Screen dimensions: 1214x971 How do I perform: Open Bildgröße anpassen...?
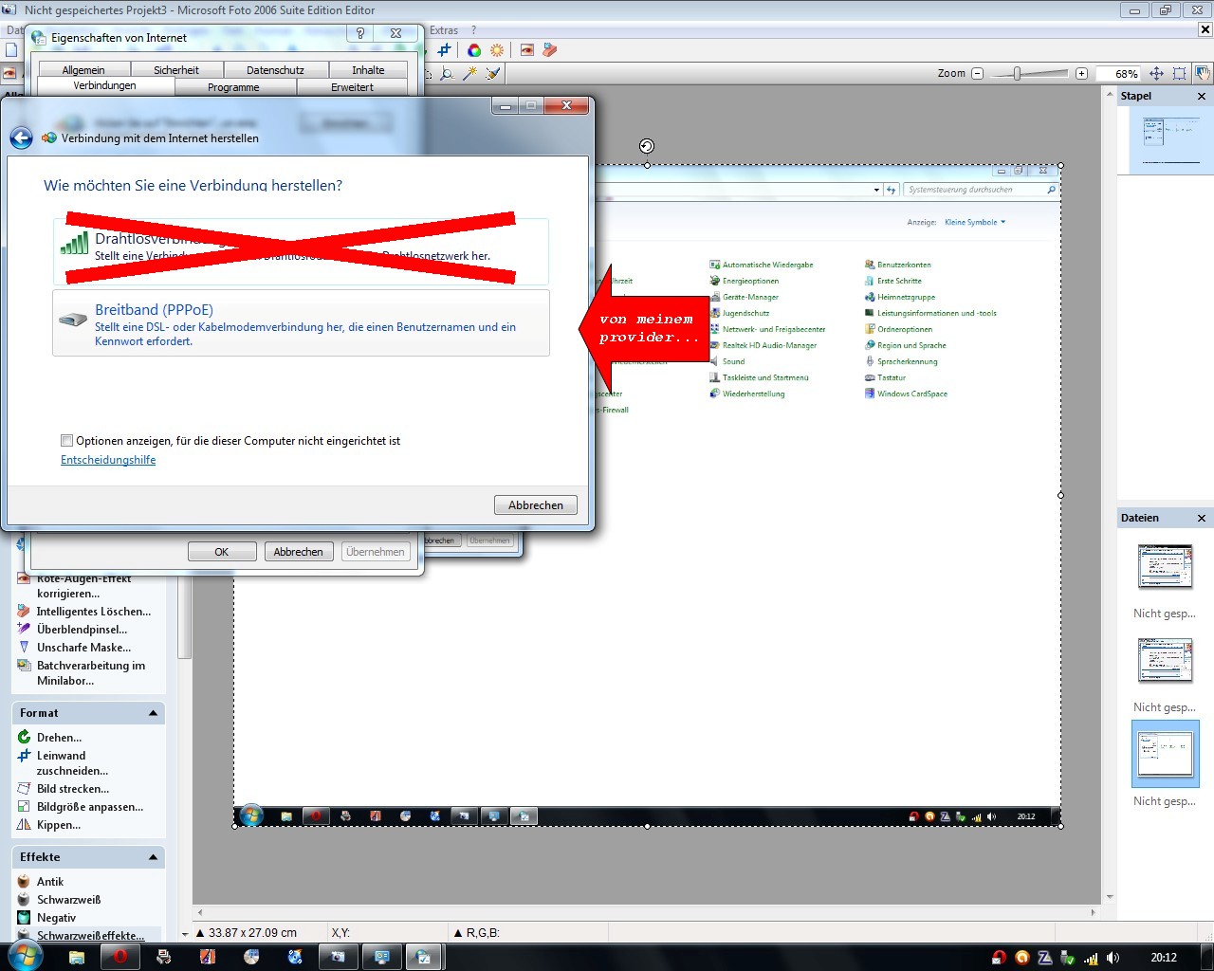(x=89, y=807)
